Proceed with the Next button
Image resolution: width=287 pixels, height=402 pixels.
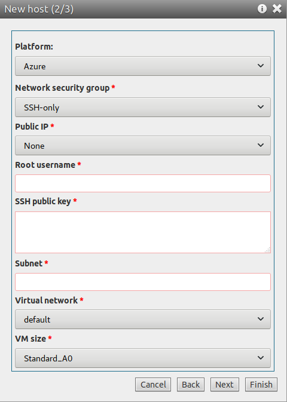[x=225, y=385]
